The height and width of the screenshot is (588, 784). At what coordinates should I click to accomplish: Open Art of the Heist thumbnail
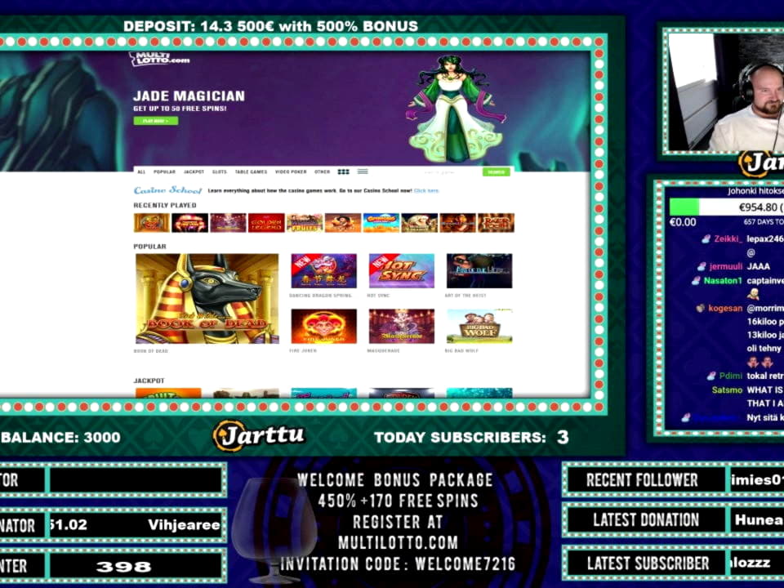tap(479, 271)
